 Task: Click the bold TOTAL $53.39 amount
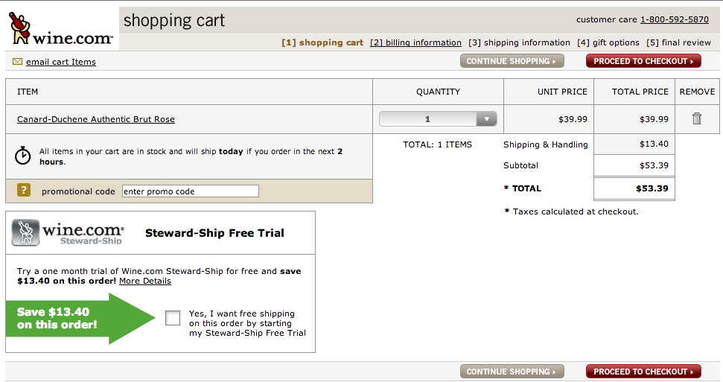(652, 188)
